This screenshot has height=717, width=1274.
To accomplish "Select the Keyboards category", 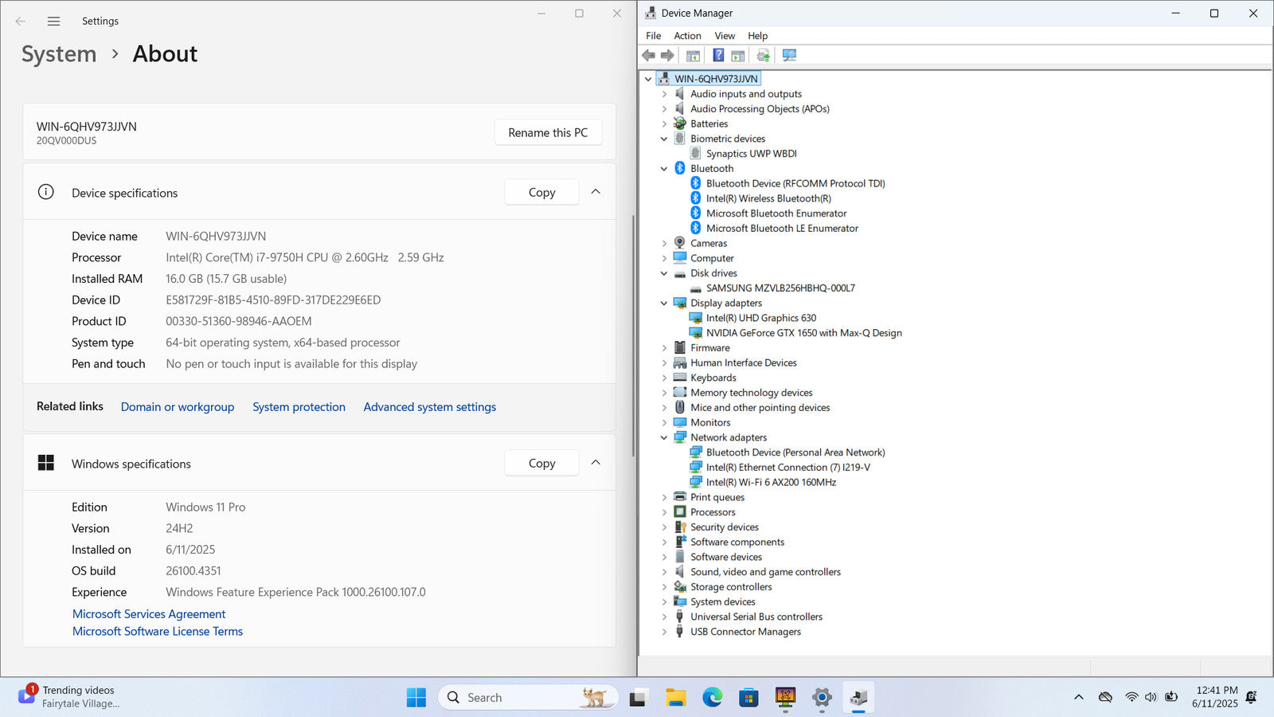I will tap(713, 378).
